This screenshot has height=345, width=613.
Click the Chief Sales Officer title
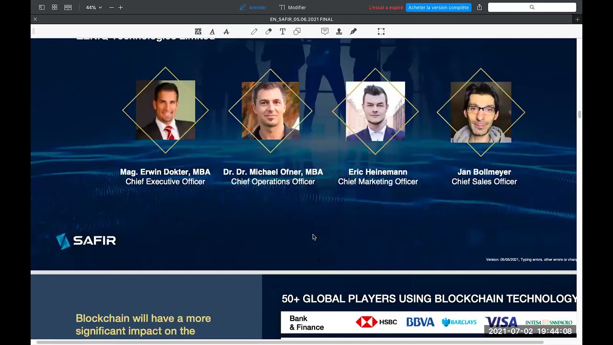coord(484,182)
